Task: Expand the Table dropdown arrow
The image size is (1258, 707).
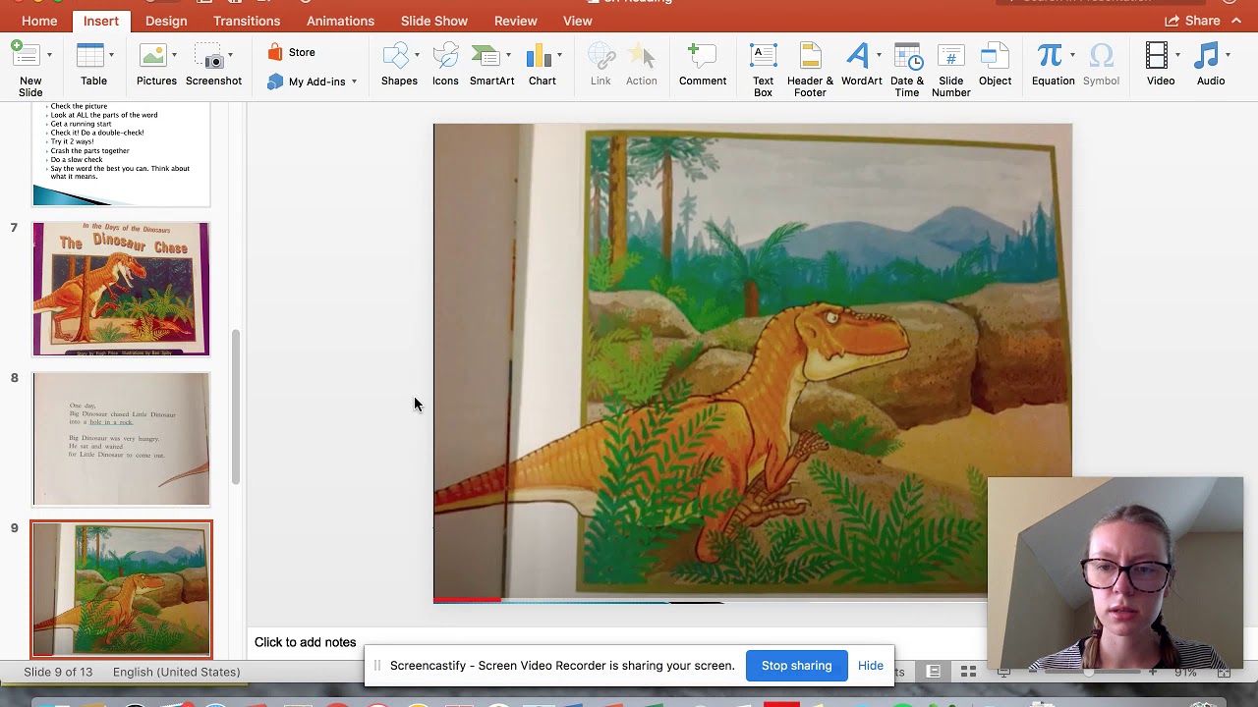Action: (x=111, y=55)
